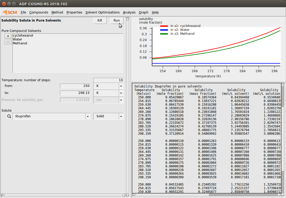Screen dimensions: 286x198
Task: Open the Properties menu
Action: coord(74,12)
